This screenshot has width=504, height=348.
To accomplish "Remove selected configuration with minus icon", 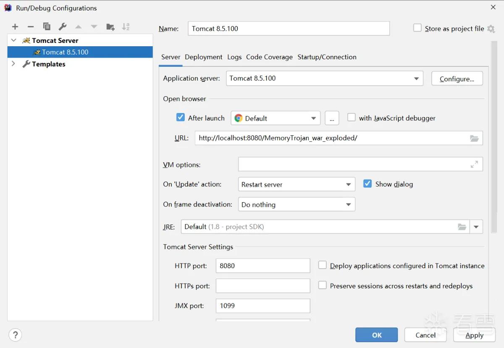I will (31, 27).
